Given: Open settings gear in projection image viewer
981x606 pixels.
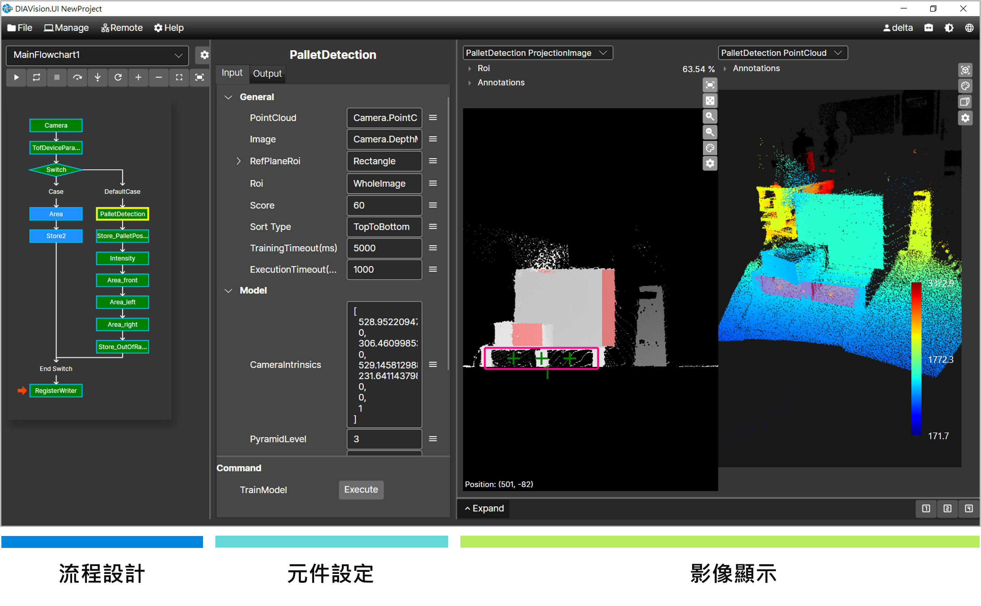Looking at the screenshot, I should click(710, 164).
